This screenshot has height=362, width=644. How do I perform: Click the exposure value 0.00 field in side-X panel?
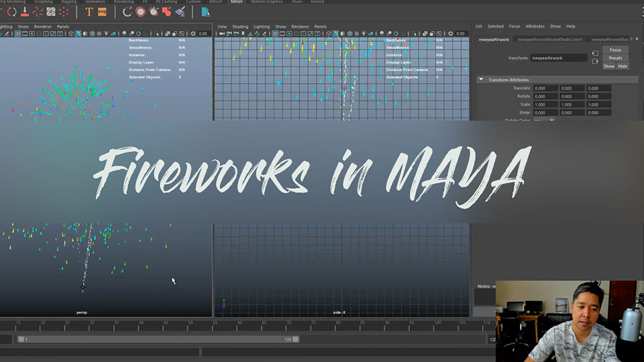tap(460, 34)
